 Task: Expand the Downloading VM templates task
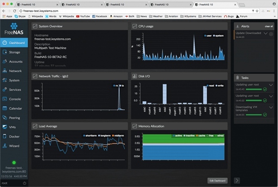[271, 108]
